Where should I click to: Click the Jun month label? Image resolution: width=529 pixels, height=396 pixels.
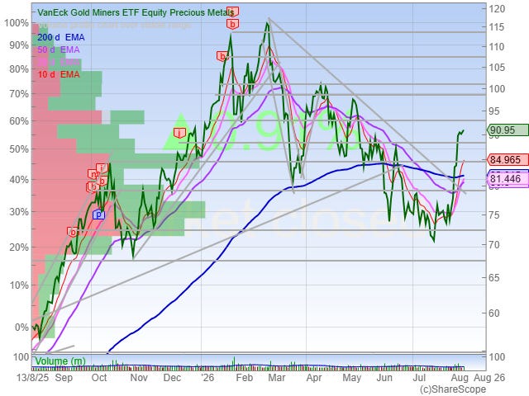click(x=384, y=378)
